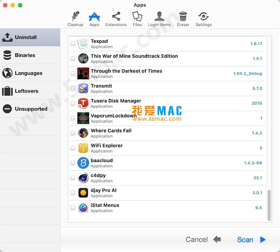280x252 pixels.
Task: Click the iStat Menus app icon
Action: click(83, 208)
